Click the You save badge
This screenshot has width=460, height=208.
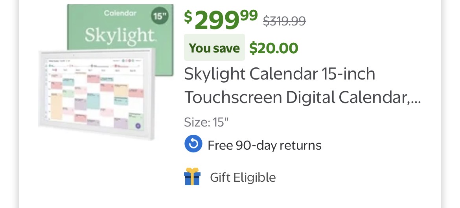coord(214,48)
